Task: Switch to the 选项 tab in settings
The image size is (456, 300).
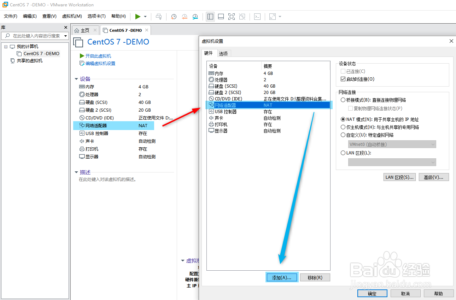Action: 223,53
